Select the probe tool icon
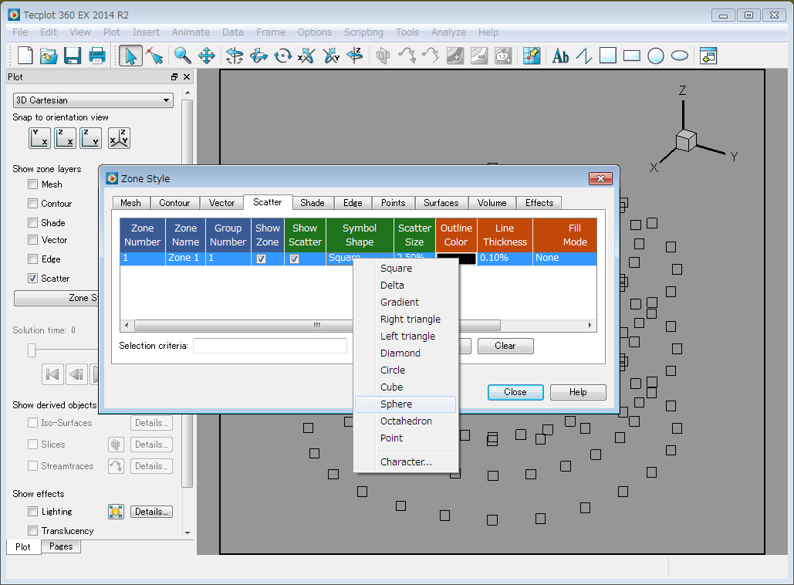 [x=532, y=56]
